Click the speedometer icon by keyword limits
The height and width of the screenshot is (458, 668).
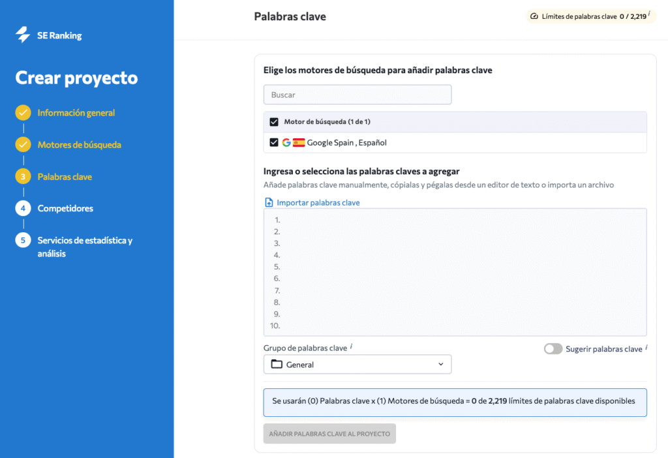tap(534, 16)
